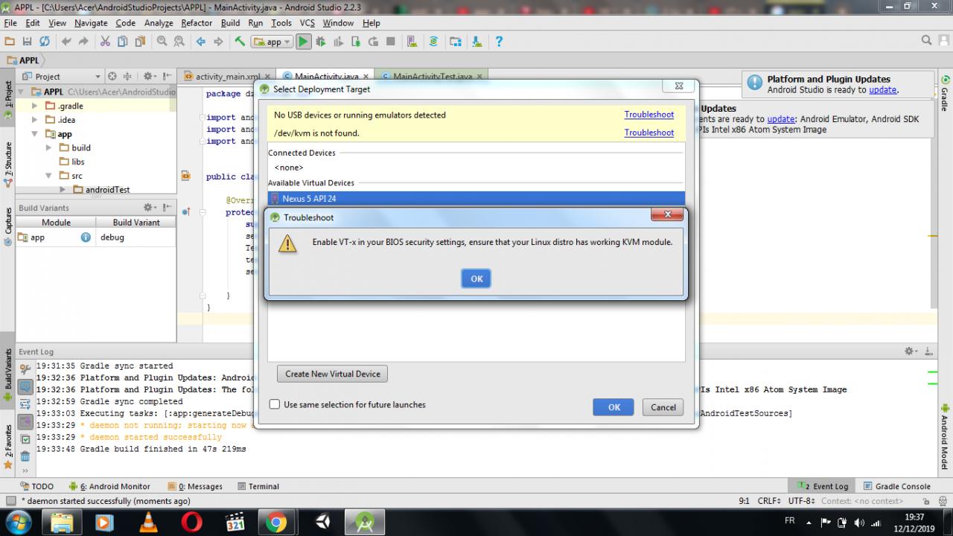Open AVD Manager from the toolbar

tap(412, 42)
